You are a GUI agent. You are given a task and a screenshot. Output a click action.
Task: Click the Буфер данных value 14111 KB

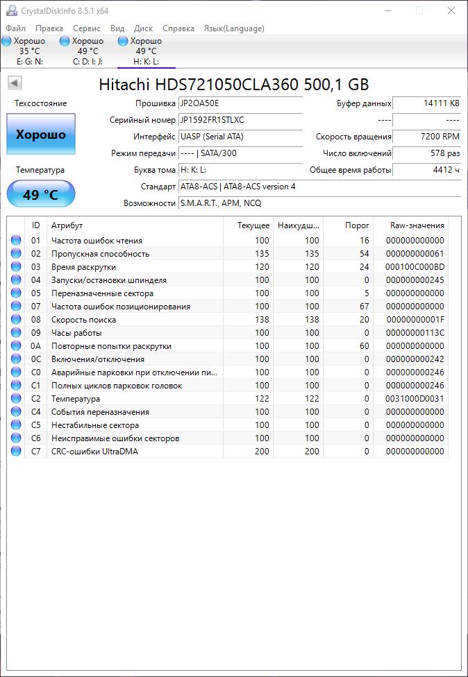[427, 103]
